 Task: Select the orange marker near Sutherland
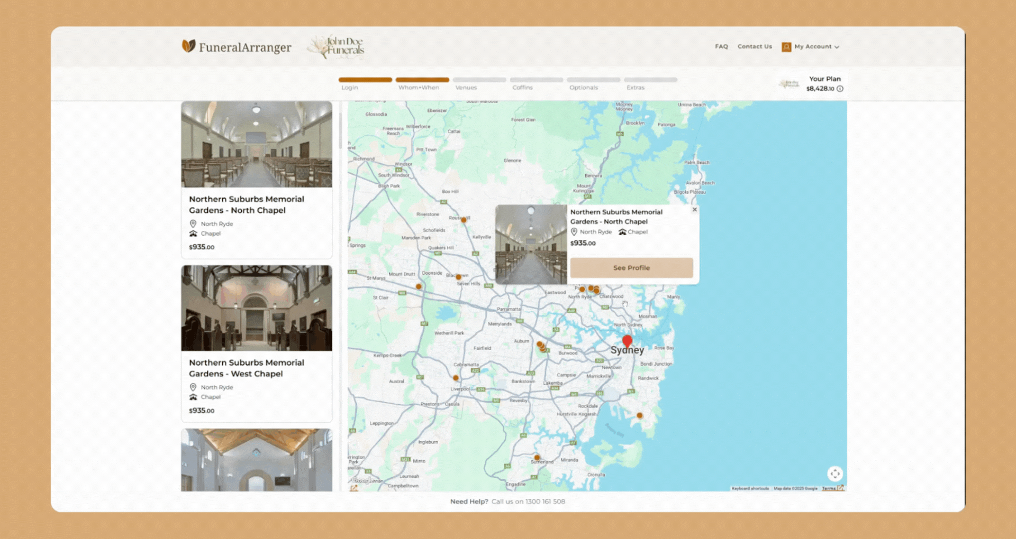537,458
